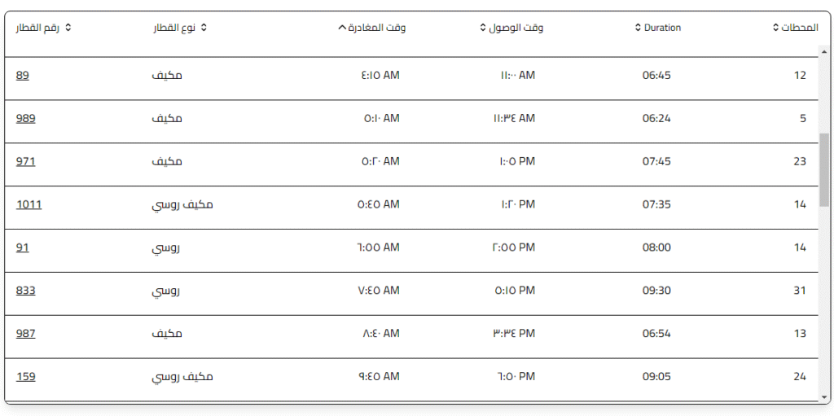Click the sort arrows beside وقت الوصول
834x416 pixels.
coord(483,28)
